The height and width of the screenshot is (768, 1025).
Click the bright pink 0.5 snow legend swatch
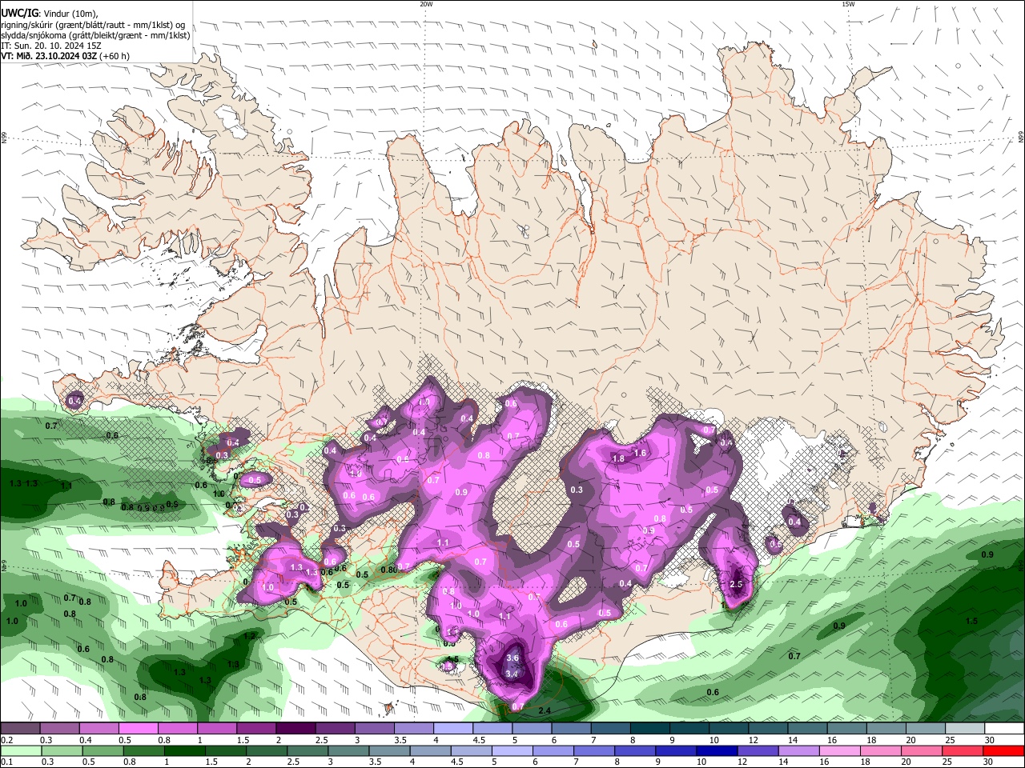[138, 729]
